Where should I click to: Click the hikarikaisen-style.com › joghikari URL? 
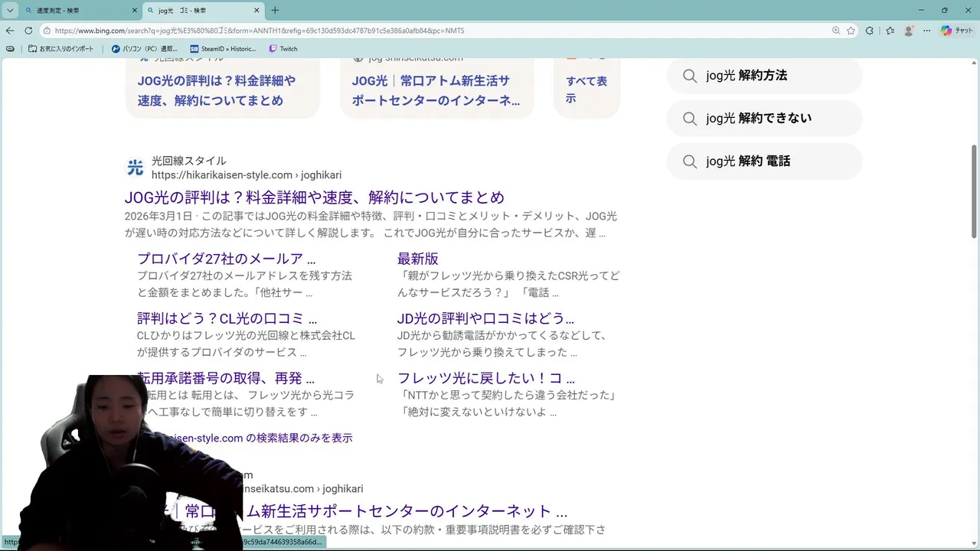[247, 174]
